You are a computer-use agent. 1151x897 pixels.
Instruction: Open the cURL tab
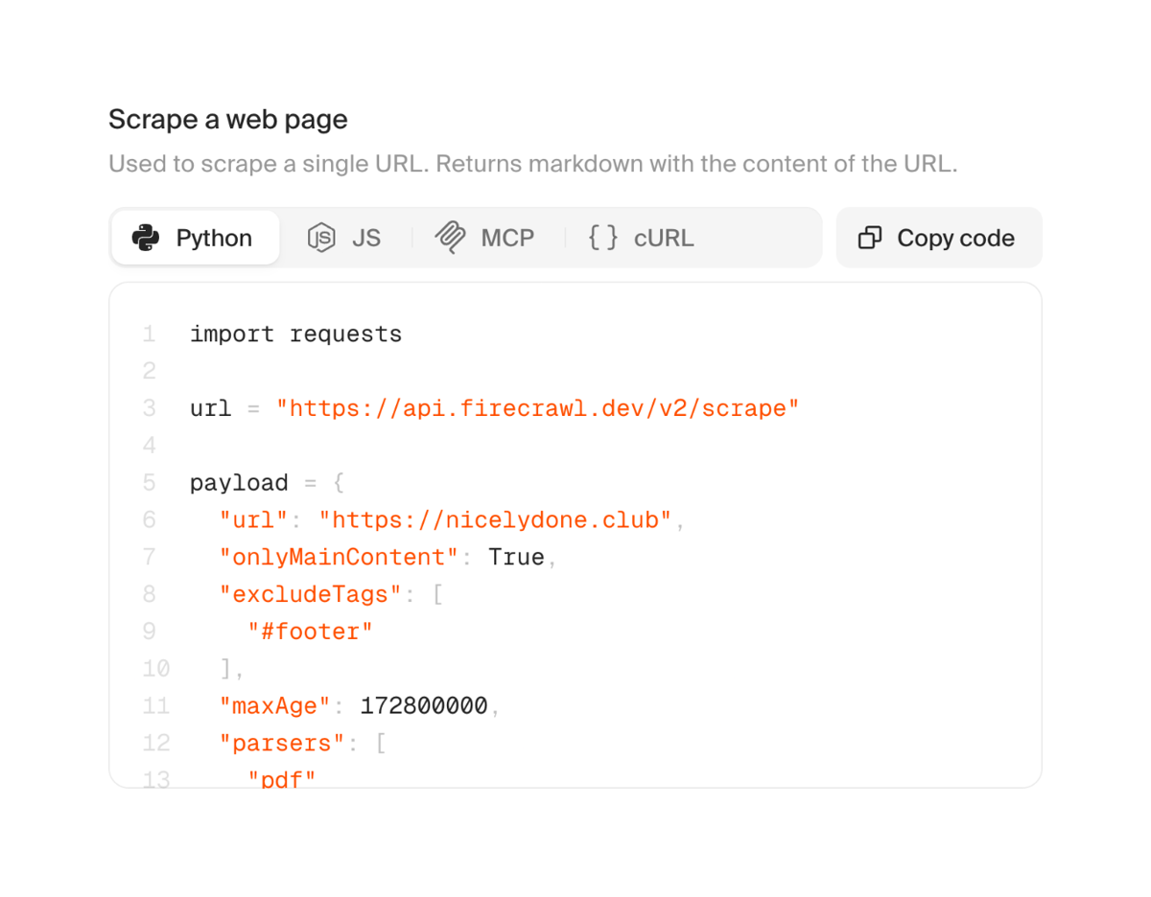click(638, 238)
